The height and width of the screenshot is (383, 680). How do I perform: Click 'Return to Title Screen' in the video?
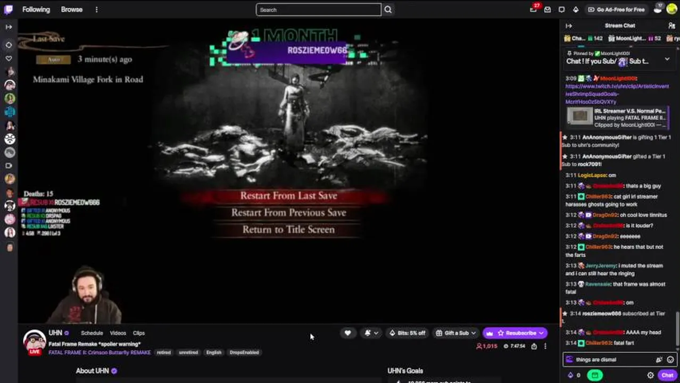(x=288, y=230)
